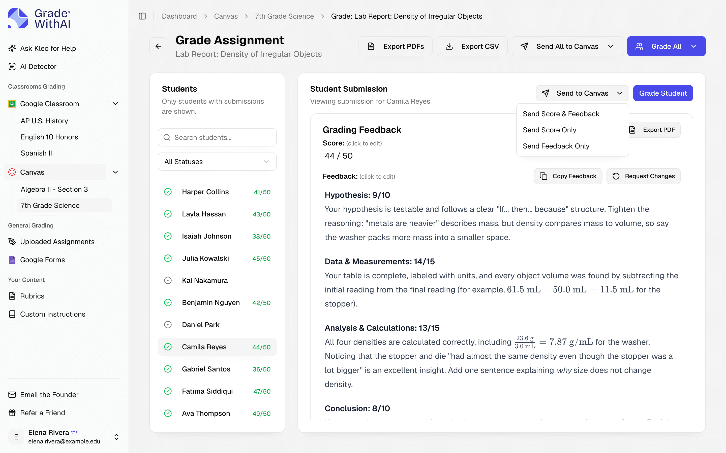Click Fatima Siddiqui graded check icon
The height and width of the screenshot is (453, 726).
click(x=168, y=391)
